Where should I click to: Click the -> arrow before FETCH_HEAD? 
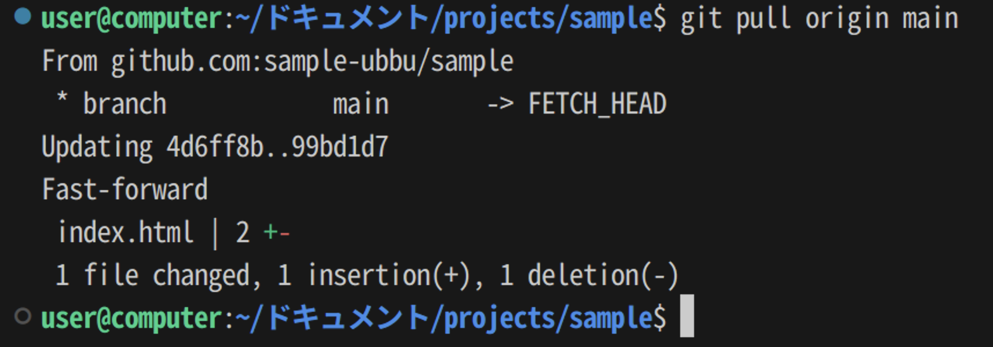click(500, 104)
